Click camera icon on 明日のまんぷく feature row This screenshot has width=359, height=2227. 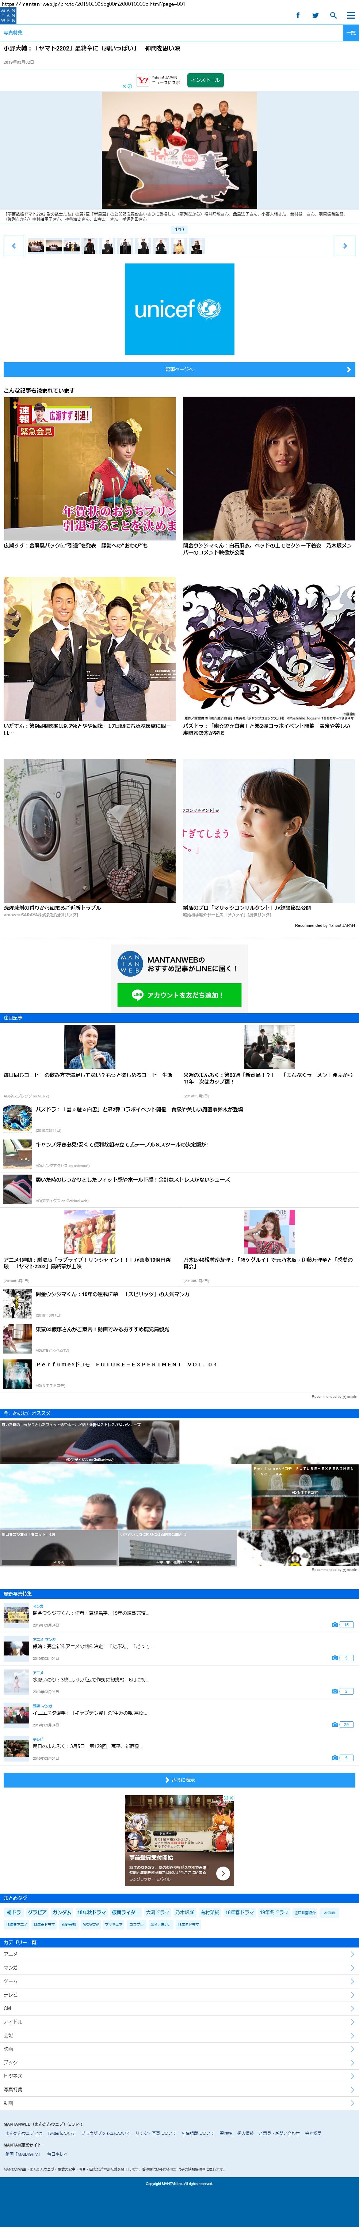click(335, 1758)
